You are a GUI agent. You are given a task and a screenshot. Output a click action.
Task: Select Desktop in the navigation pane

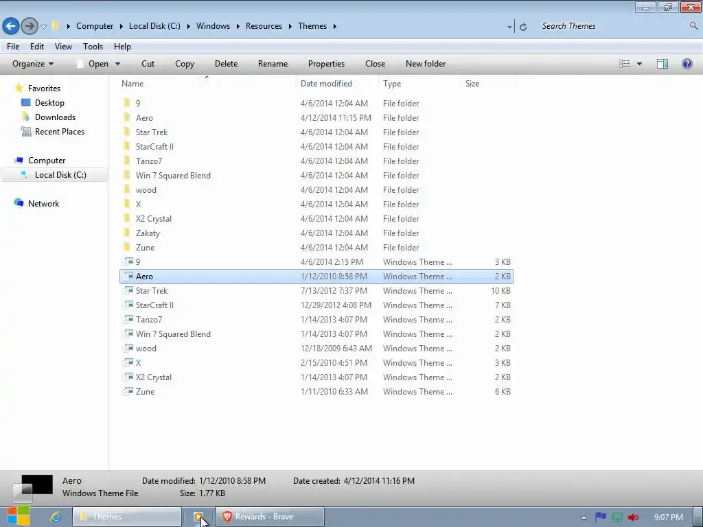[49, 103]
